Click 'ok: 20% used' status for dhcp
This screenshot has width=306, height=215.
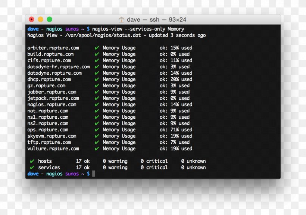point(176,79)
